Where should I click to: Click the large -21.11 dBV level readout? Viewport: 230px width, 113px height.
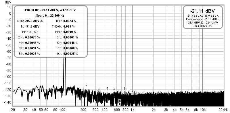(203, 11)
